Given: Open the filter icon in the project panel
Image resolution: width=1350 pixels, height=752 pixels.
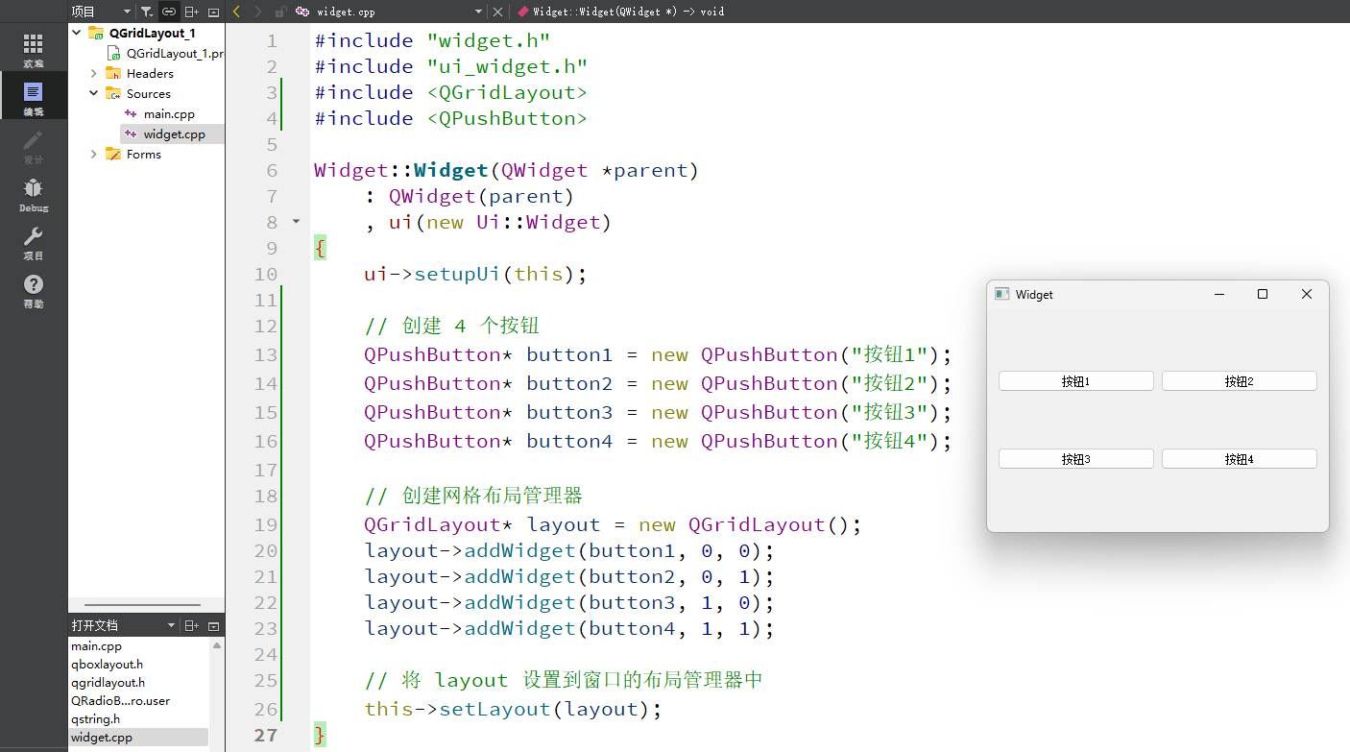Looking at the screenshot, I should (x=145, y=12).
